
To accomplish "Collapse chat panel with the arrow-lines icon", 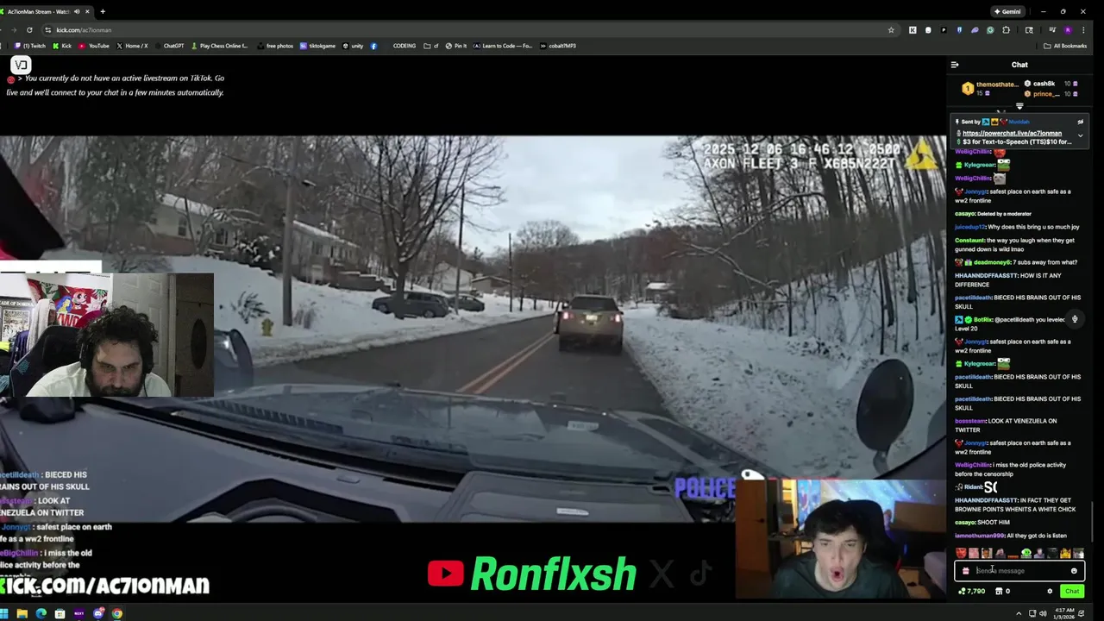I will click(955, 65).
